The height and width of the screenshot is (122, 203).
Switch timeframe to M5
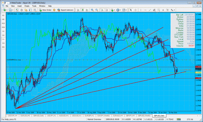point(3,19)
